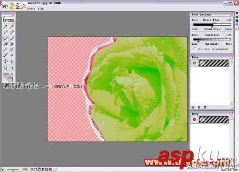Swap keep and drop colors arrow

tap(11, 74)
